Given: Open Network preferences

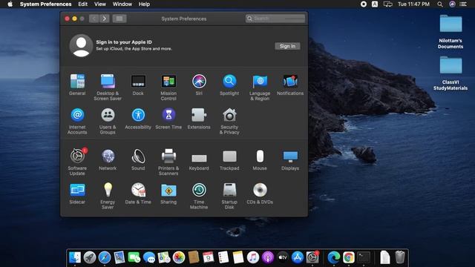Looking at the screenshot, I should [x=108, y=159].
